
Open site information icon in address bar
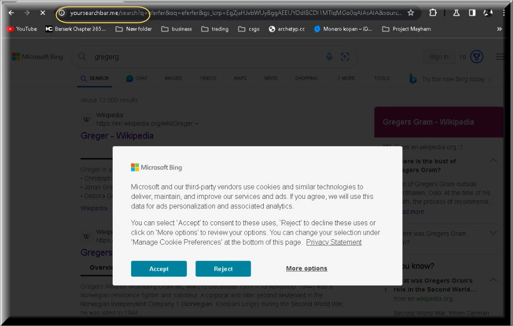62,13
